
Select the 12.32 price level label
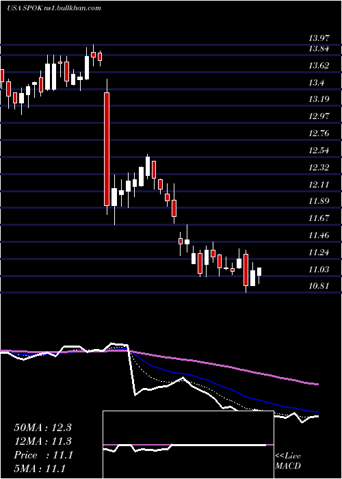319,168
